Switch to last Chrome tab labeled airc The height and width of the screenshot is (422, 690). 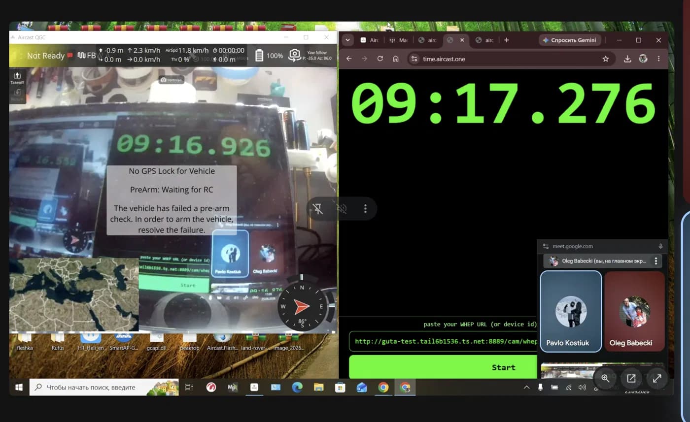point(484,40)
